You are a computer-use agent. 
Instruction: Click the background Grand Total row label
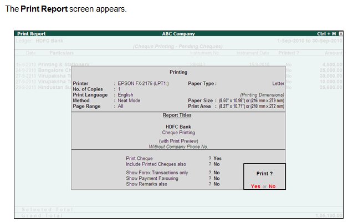tap(42, 215)
